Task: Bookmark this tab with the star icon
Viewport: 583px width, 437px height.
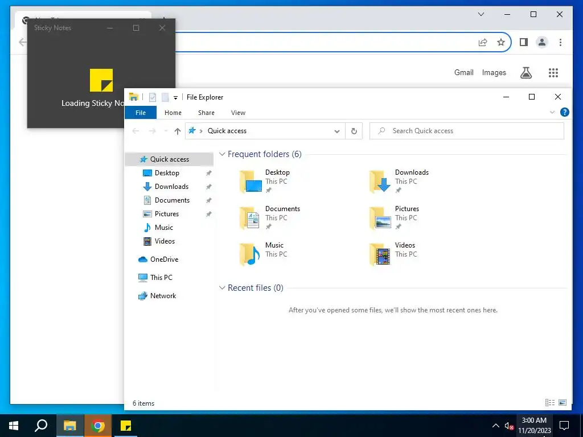Action: tap(501, 42)
